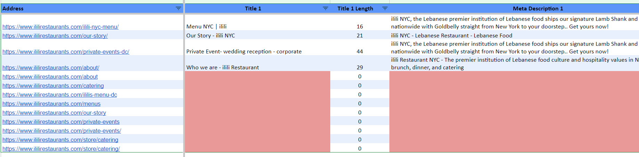Follow the private-events-dc/ link
639x157 pixels.
point(66,52)
